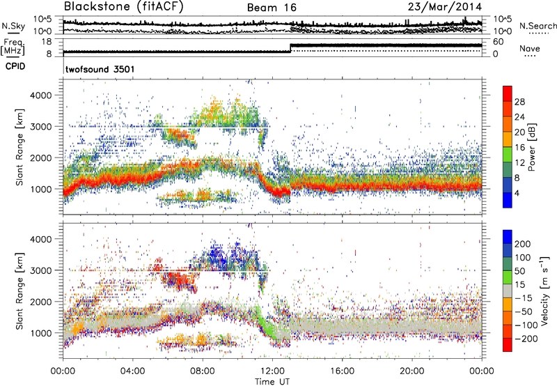Screen dimensions: 557x386
Task: Click "2000" on the velocity panel range axis
Action: (40, 302)
